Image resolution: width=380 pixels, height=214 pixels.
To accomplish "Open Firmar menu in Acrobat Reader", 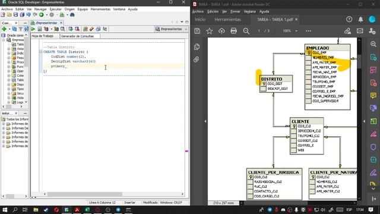I will 235,11.
